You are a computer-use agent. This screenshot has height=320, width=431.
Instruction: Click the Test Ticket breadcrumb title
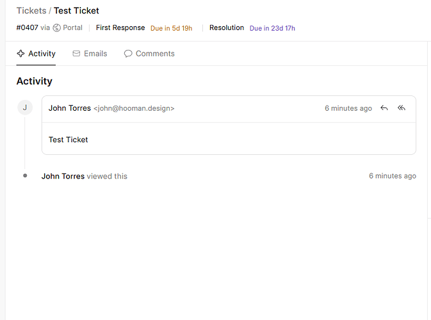(76, 10)
